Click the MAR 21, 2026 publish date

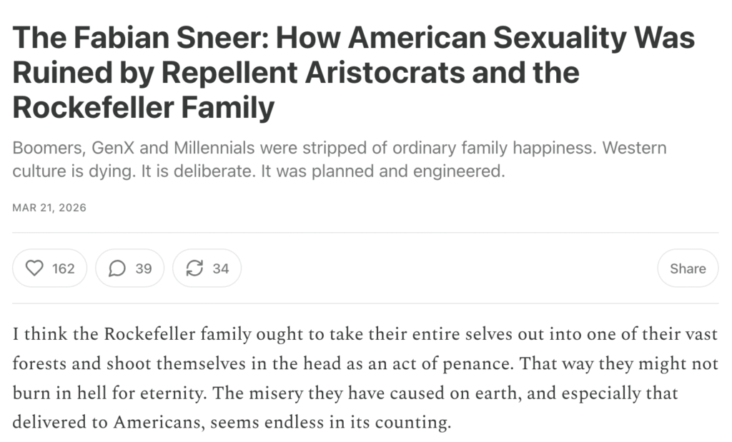49,208
